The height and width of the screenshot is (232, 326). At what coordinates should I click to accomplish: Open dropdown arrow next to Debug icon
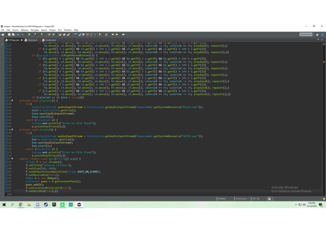click(x=26, y=35)
